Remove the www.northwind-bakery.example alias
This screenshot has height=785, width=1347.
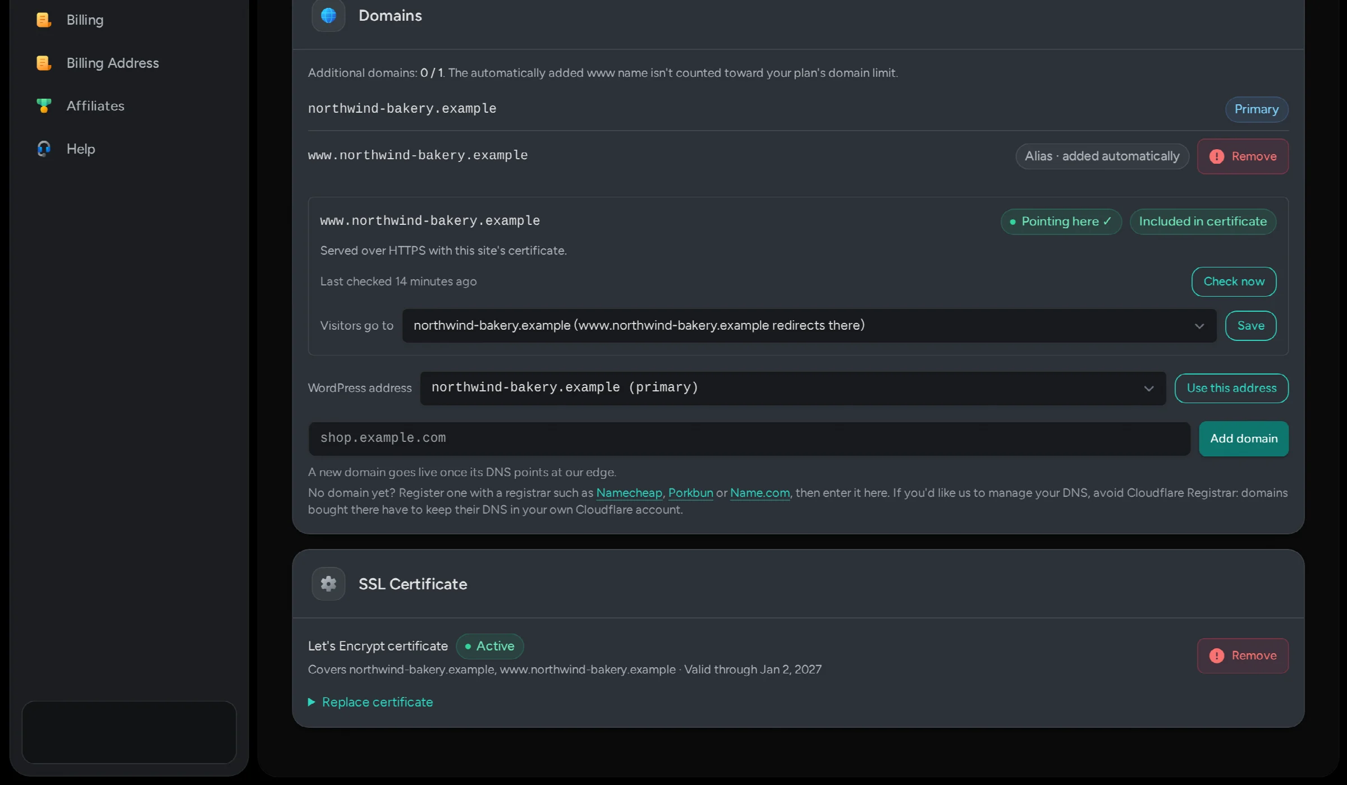[x=1243, y=156]
